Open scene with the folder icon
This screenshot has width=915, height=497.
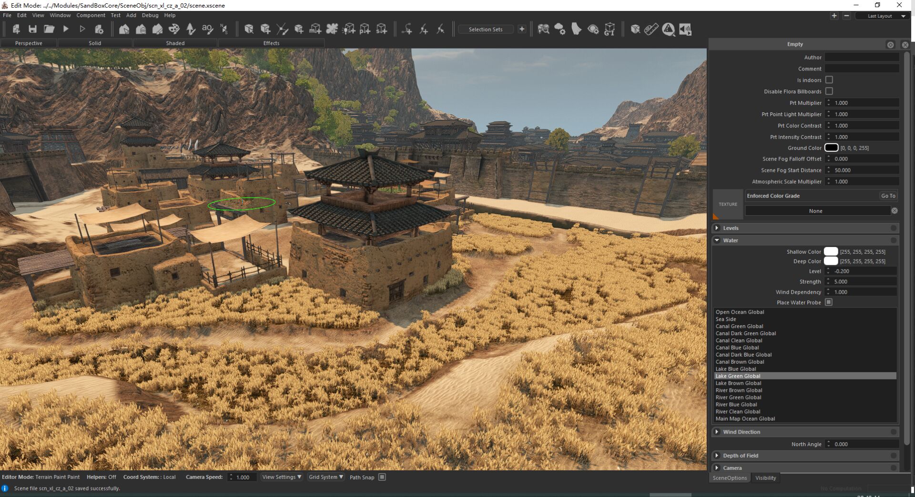click(49, 29)
